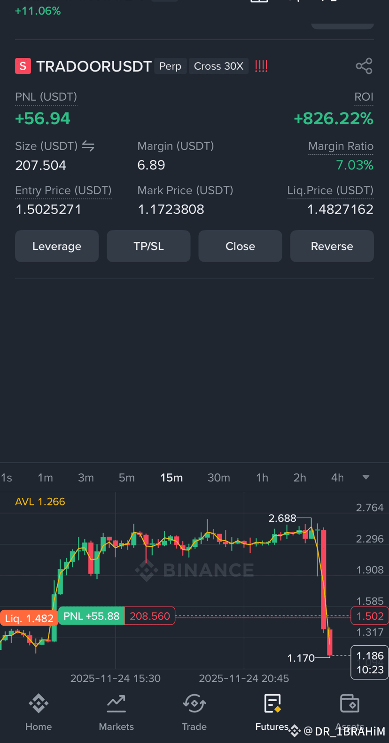Image resolution: width=389 pixels, height=743 pixels.
Task: Select the 2h chart interval
Action: [300, 478]
